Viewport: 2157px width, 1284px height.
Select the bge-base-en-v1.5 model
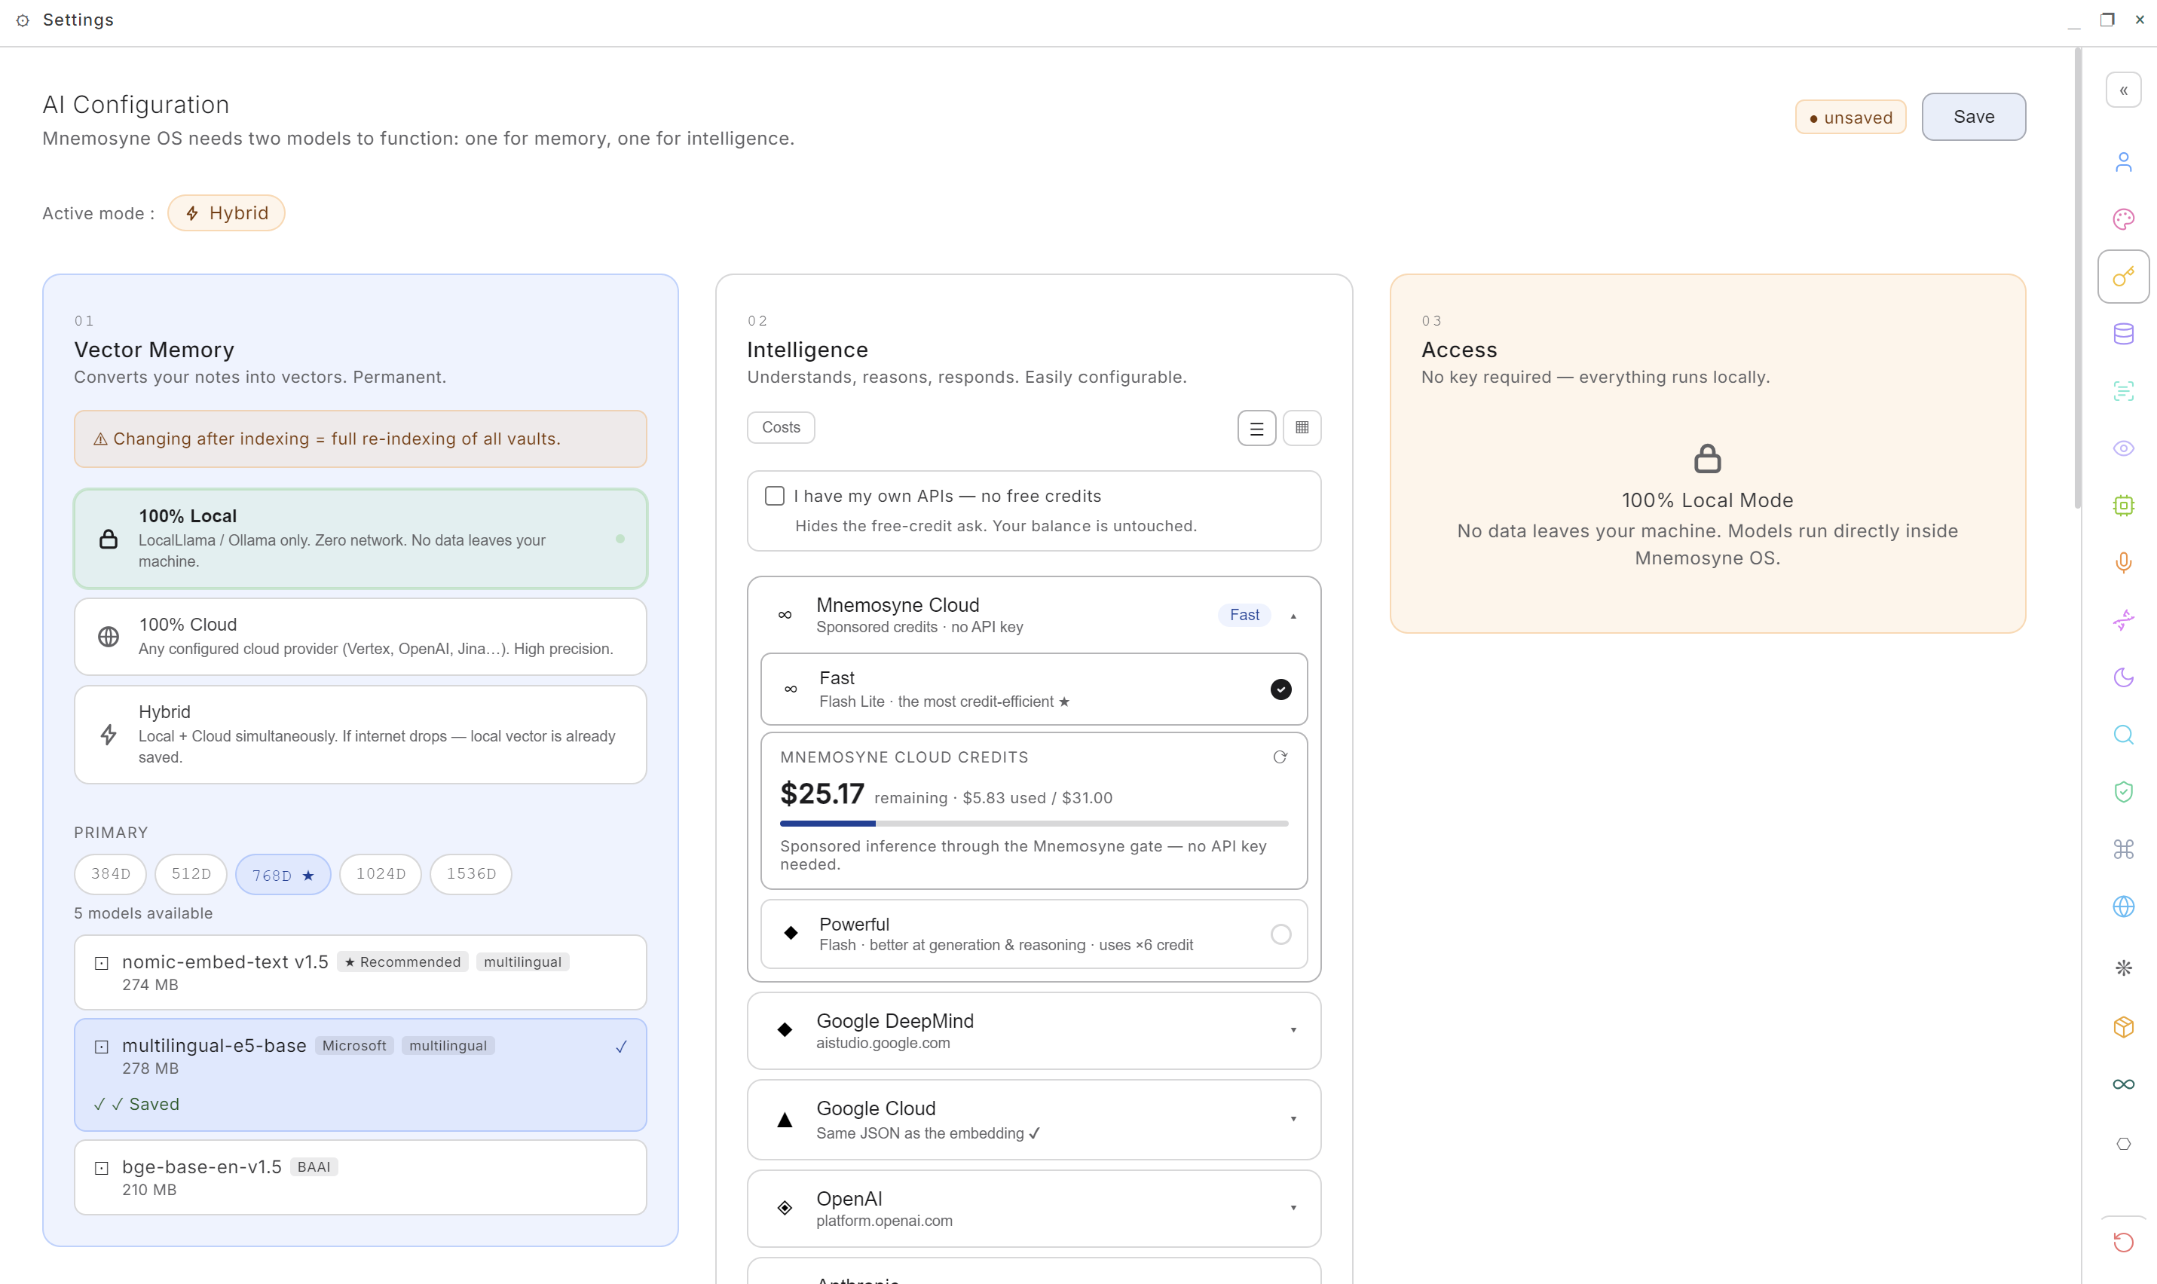tap(360, 1177)
